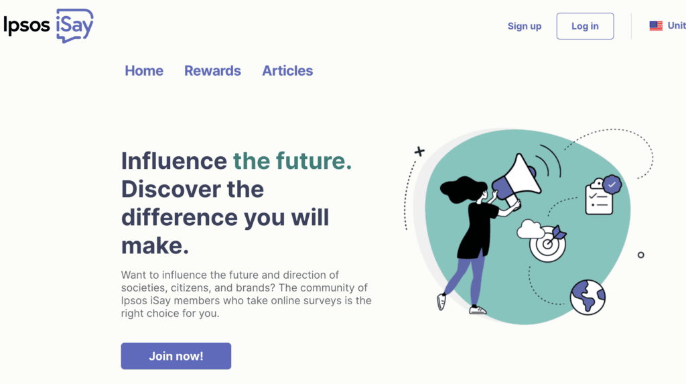Click the purple checkmark badge

612,184
